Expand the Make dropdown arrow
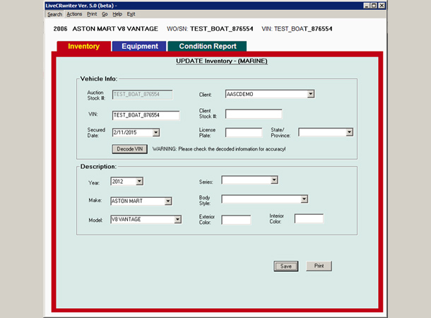The image size is (431, 318). [x=168, y=201]
